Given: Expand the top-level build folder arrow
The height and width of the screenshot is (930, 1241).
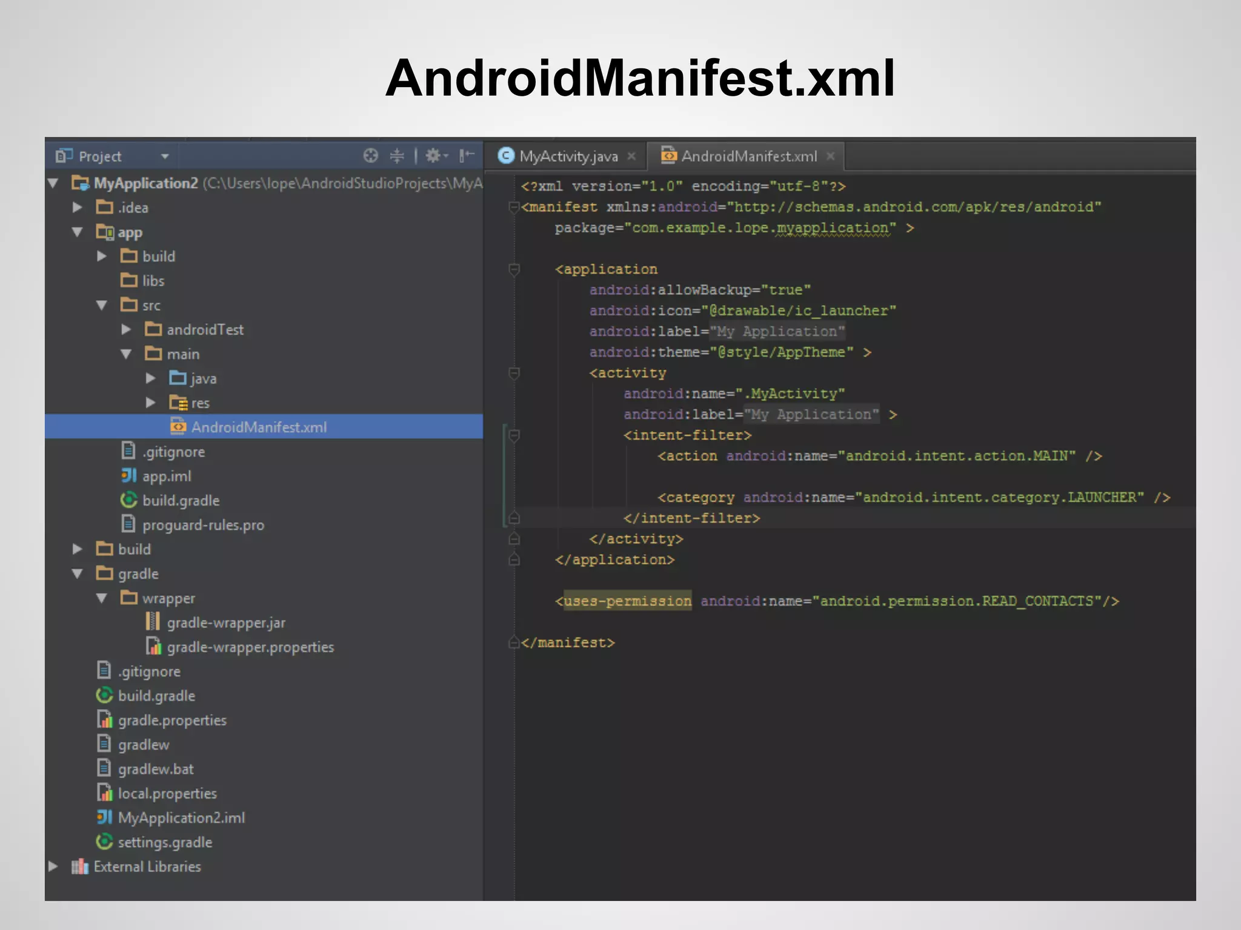Looking at the screenshot, I should point(78,549).
